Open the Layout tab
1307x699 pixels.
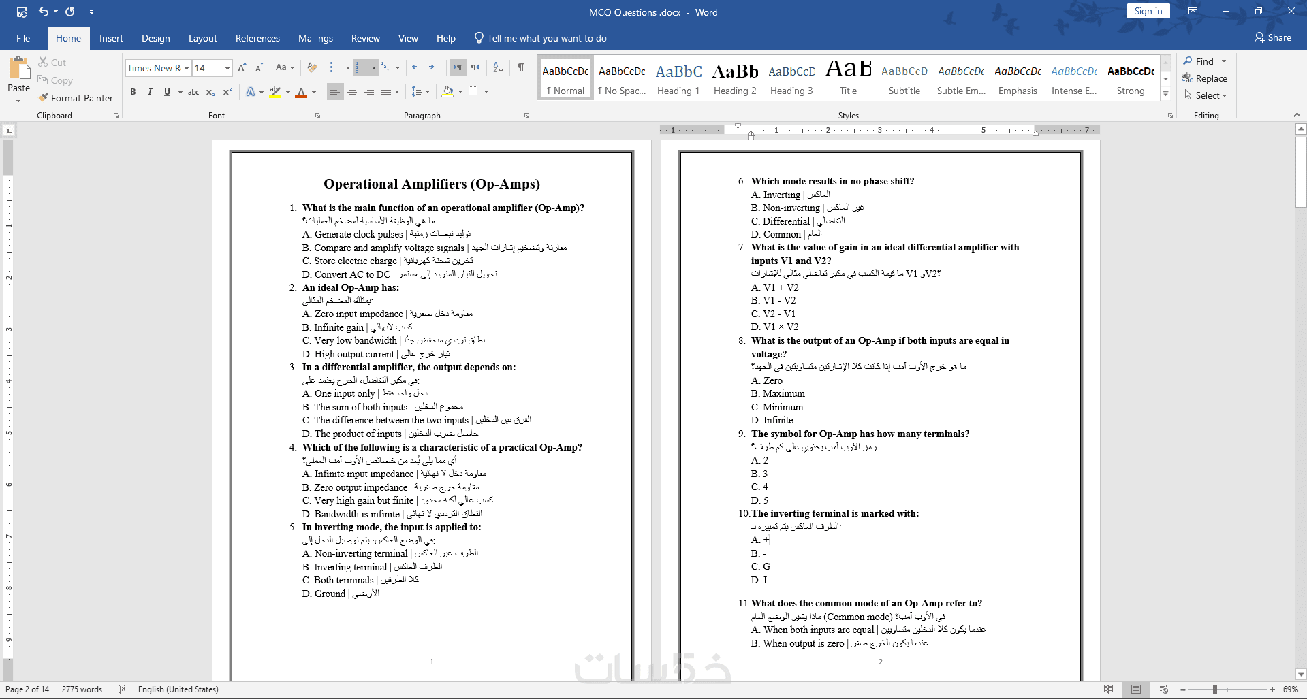203,38
